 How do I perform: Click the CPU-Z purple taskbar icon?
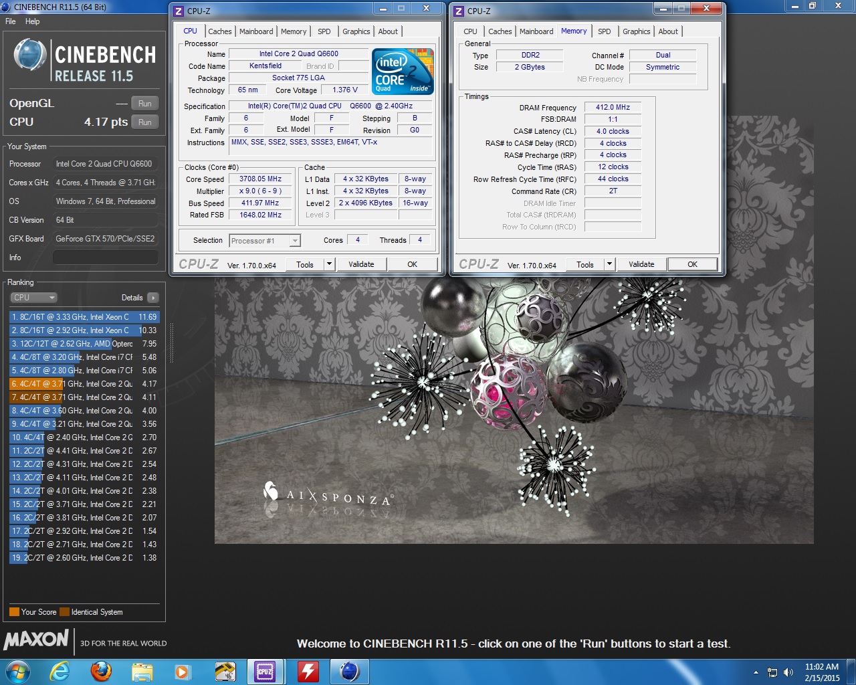pos(265,671)
